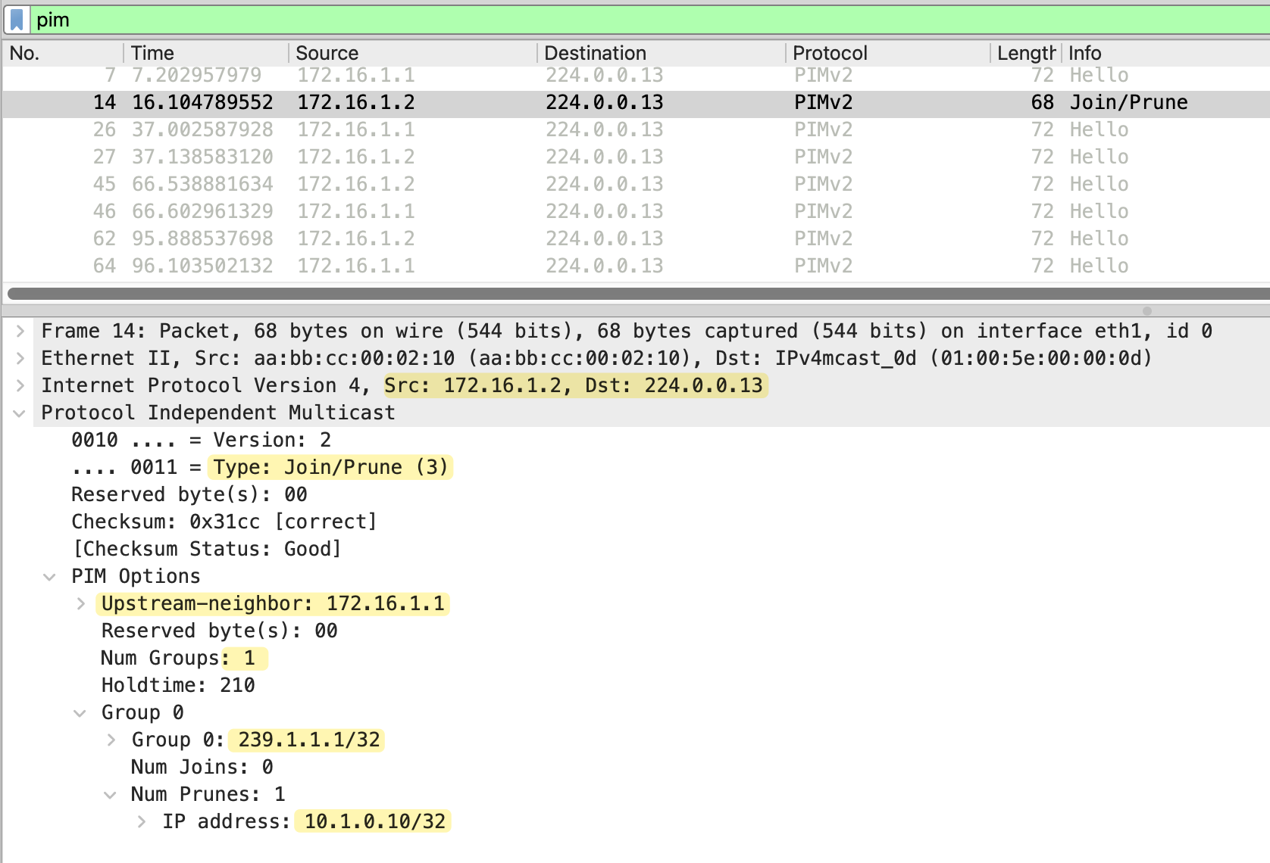Expand Internet Protocol Version 4 details
Screen dimensions: 1270x863
pyautogui.click(x=20, y=385)
